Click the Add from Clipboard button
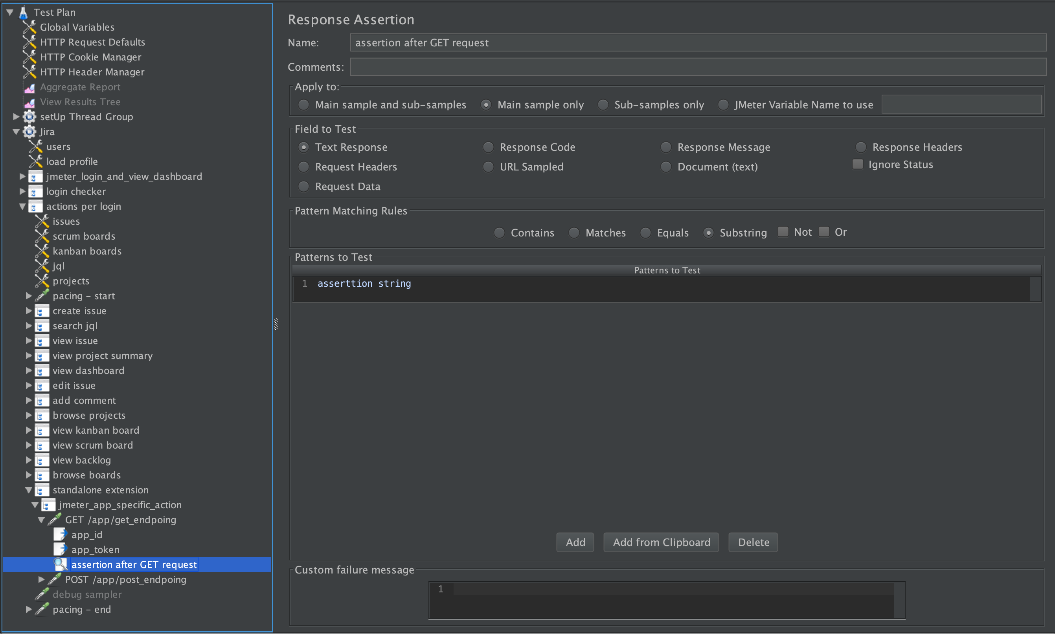 (660, 542)
